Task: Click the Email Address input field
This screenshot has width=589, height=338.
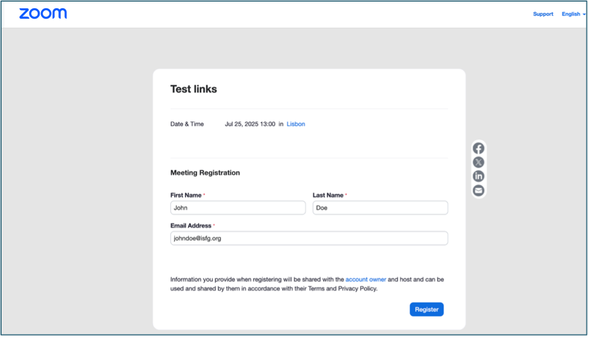Action: coord(309,238)
